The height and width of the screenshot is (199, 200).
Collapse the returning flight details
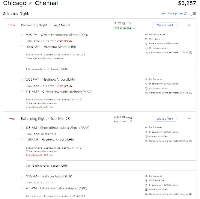pos(189,119)
